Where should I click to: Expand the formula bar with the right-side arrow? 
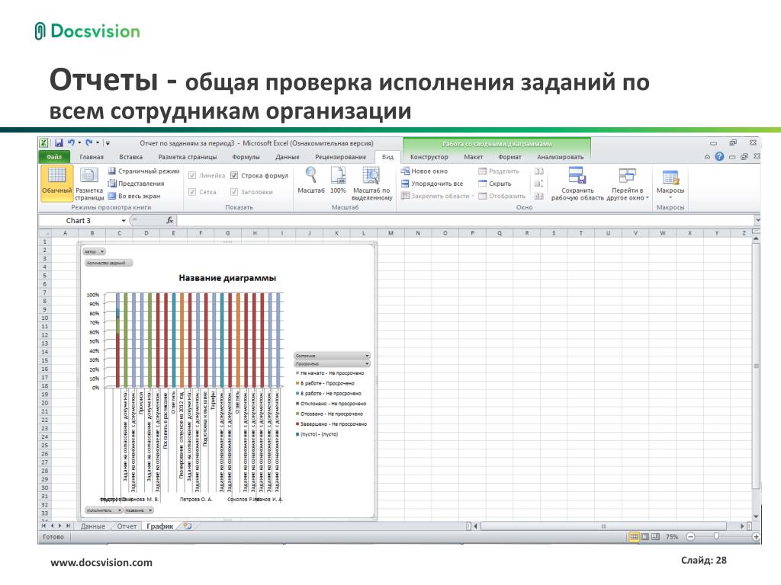pyautogui.click(x=757, y=220)
